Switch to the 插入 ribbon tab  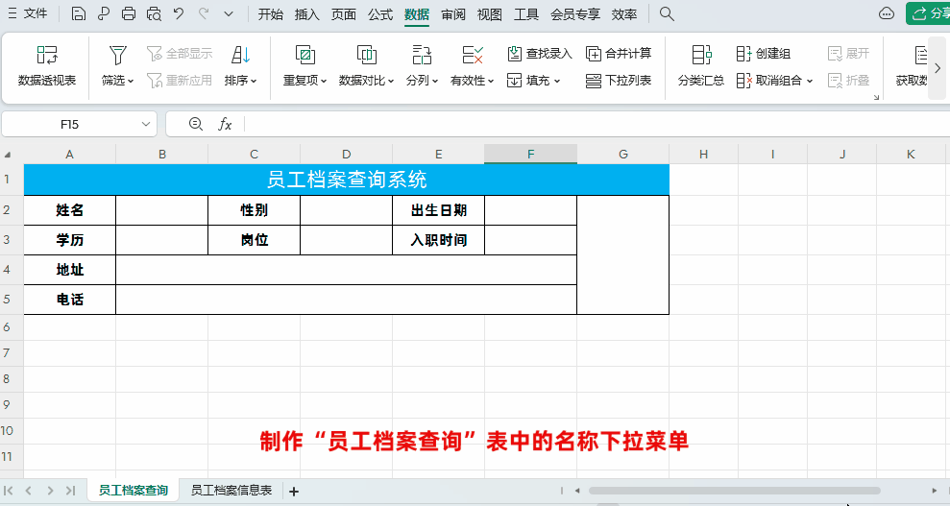[306, 13]
